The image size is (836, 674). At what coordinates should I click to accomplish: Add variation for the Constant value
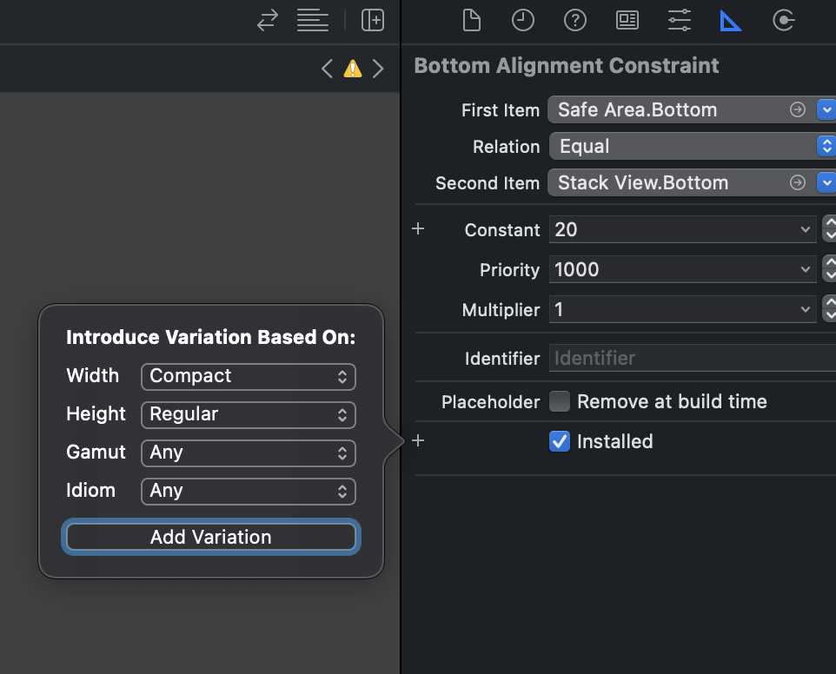pyautogui.click(x=418, y=229)
